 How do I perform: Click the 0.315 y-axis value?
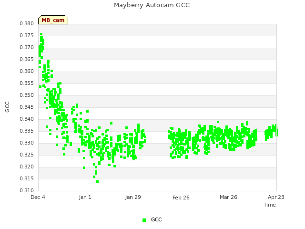[27, 178]
